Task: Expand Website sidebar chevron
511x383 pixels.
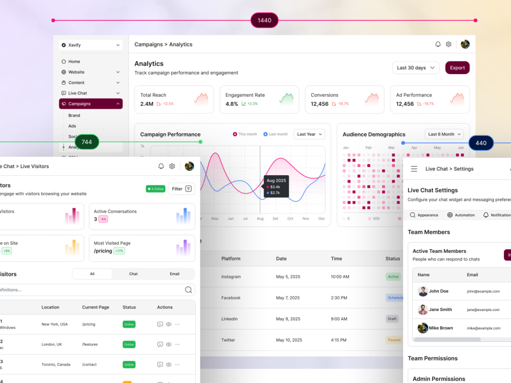Action: pos(118,72)
